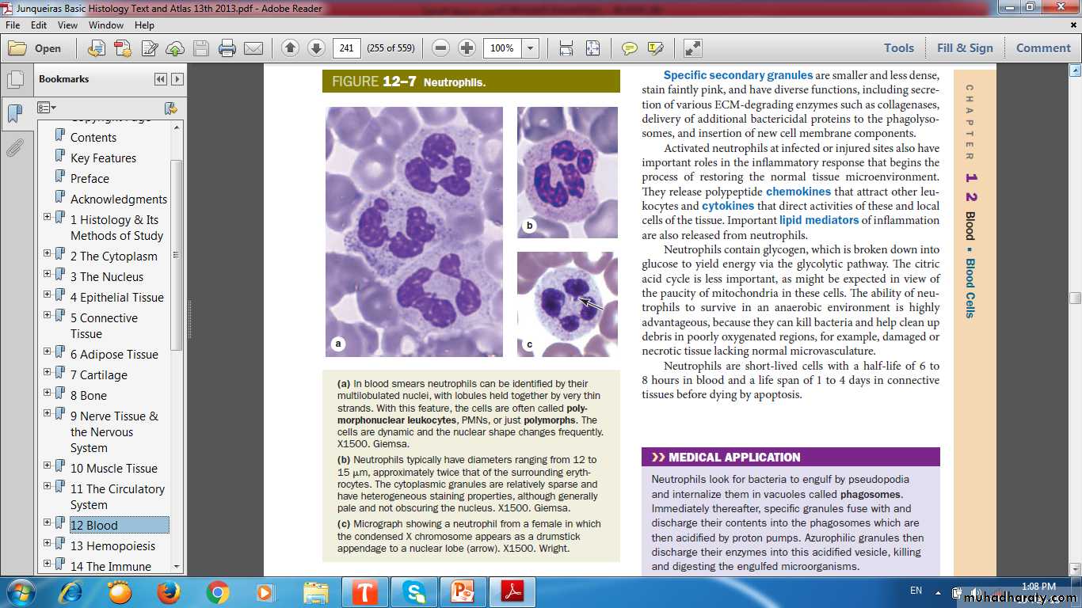Open the attachments paperclip panel

click(x=14, y=148)
